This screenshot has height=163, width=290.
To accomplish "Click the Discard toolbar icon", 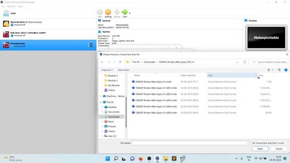I will tap(117, 12).
